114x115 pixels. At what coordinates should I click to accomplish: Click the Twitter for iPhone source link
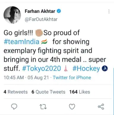(x=72, y=77)
